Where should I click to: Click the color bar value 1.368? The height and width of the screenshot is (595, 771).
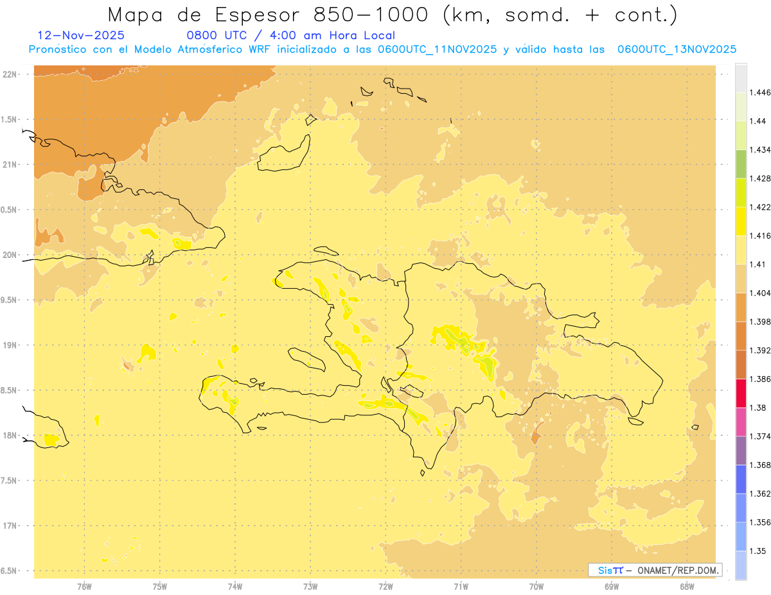[x=761, y=465]
